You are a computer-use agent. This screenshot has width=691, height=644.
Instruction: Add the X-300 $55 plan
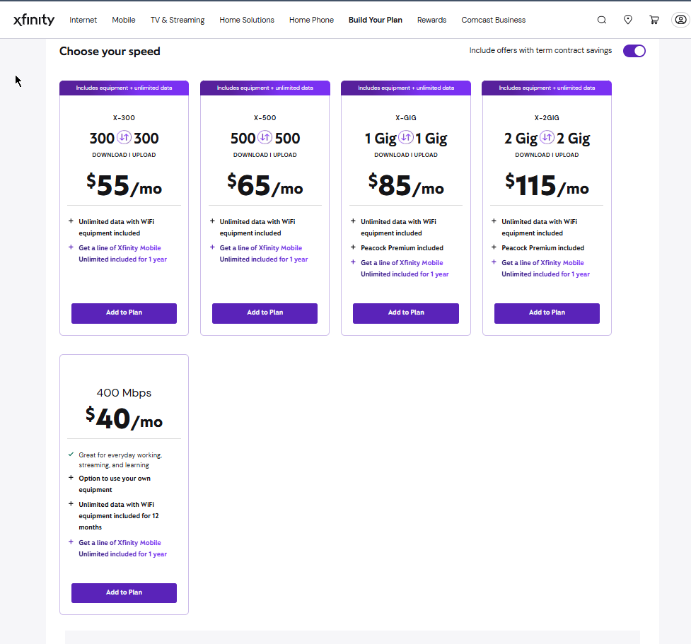pos(124,313)
